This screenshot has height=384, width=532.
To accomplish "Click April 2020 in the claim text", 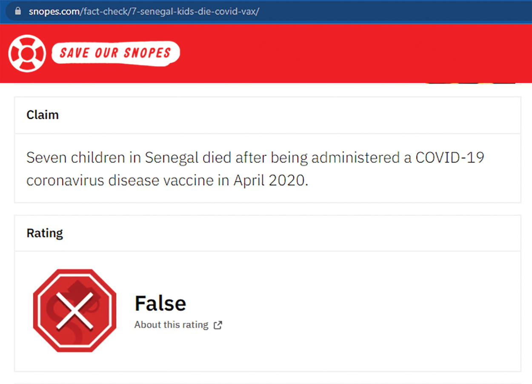I will point(269,181).
